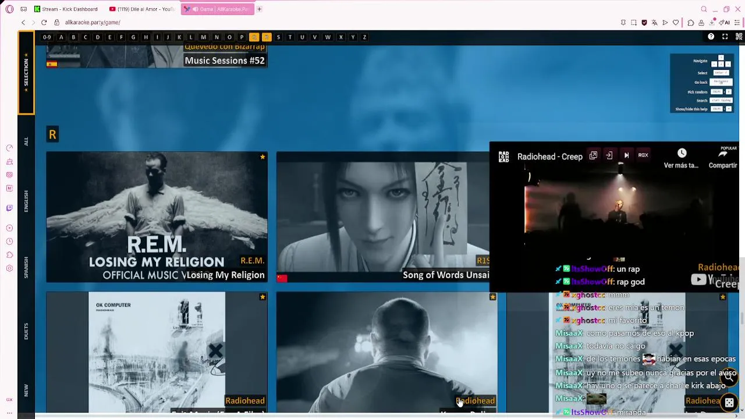Open the profile account icon in toolbar
Image resolution: width=745 pixels, height=419 pixels.
coord(701,22)
